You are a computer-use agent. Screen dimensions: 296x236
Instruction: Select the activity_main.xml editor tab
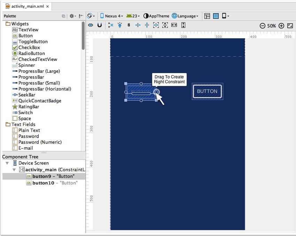pos(28,6)
